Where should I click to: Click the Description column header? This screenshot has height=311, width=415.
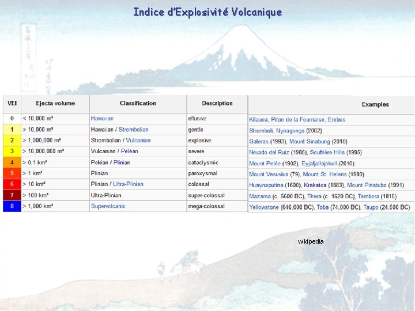(x=217, y=104)
